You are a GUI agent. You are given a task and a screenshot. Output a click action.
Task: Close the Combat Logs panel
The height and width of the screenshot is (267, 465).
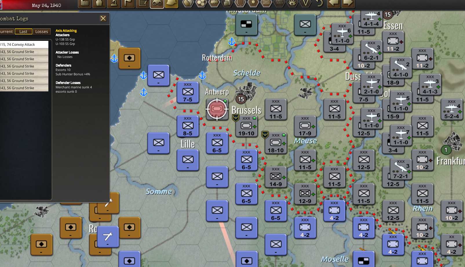coord(103,19)
